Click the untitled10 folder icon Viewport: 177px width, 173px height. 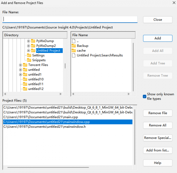tap(25, 79)
